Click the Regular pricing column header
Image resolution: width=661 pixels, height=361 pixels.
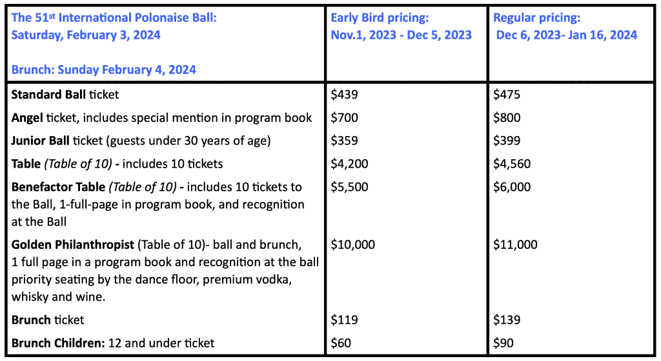pos(565,26)
